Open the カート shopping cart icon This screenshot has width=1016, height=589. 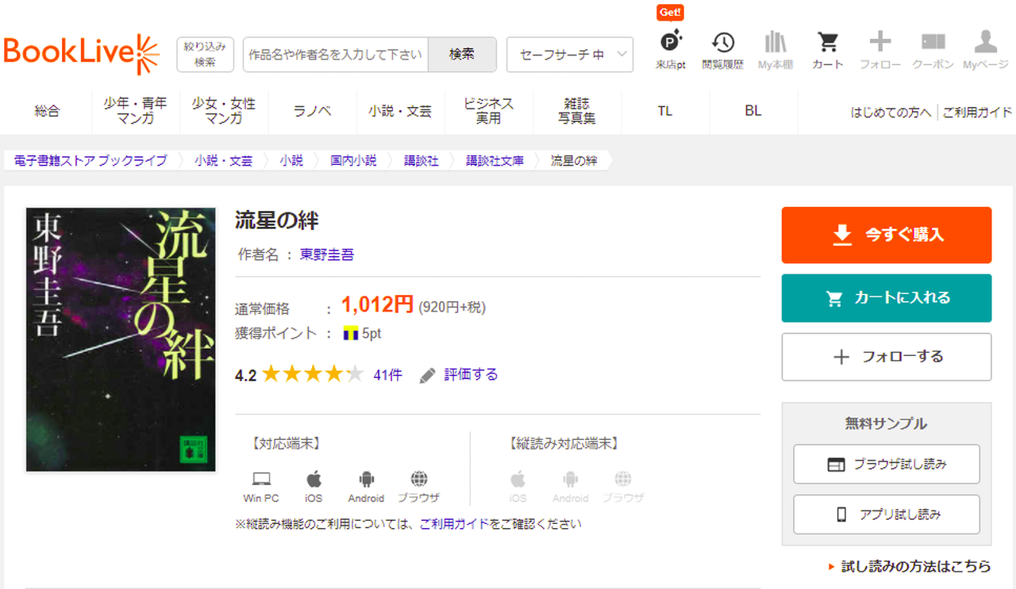(828, 51)
